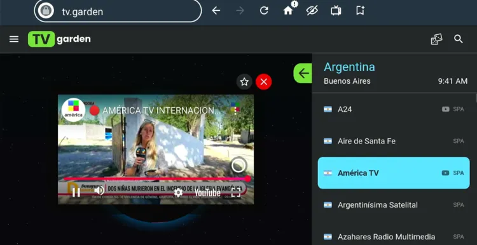
Task: Enter fullscreen video mode
Action: click(236, 192)
